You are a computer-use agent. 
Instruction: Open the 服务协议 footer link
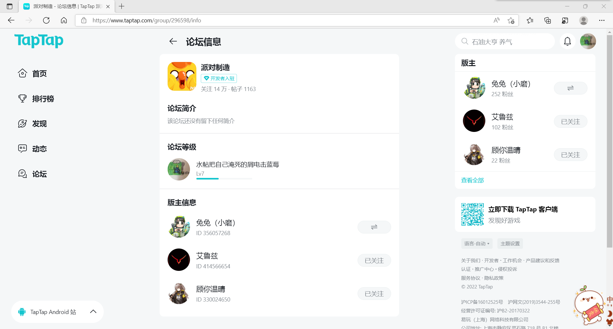coord(471,278)
